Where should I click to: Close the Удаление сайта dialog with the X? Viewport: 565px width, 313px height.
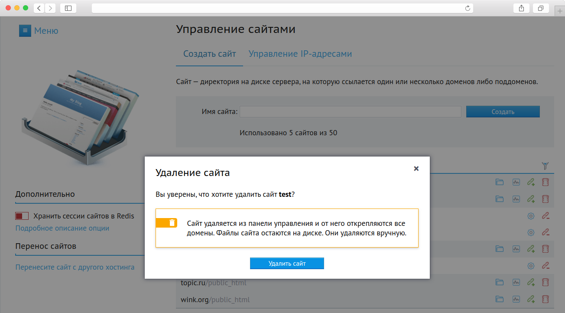click(416, 169)
